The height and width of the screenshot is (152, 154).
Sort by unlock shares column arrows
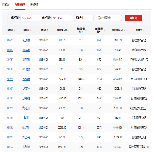pyautogui.click(x=68, y=30)
